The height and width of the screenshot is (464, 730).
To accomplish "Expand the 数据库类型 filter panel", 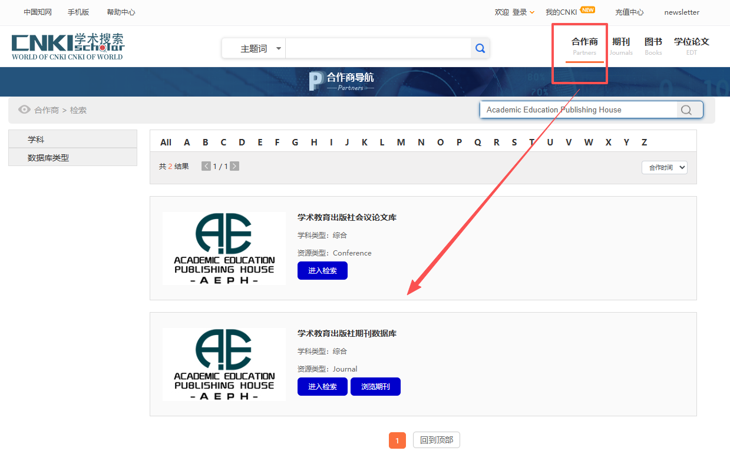I will [72, 157].
